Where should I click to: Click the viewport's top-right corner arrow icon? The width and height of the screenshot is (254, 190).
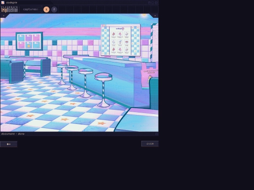click(x=155, y=15)
